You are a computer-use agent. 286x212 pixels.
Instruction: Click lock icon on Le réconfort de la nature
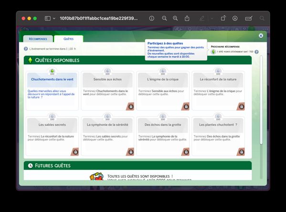(x=242, y=106)
